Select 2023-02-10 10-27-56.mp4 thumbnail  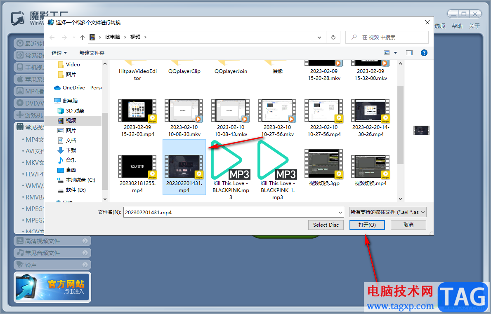[324, 111]
